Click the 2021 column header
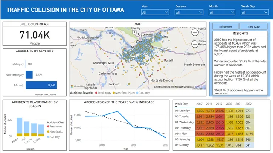The image size is (273, 153). (239, 104)
